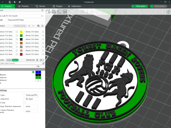This screenshot has width=171, height=128.
Task: Switch process scope to Global
Action: 9,60
